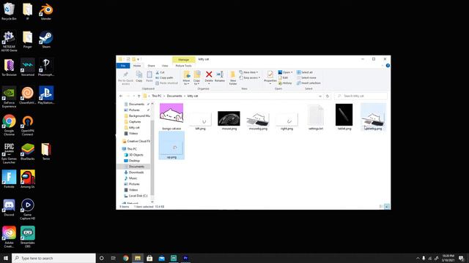Expand the Open dropdown arrow in ribbon
469x263 pixels.
pyautogui.click(x=292, y=72)
